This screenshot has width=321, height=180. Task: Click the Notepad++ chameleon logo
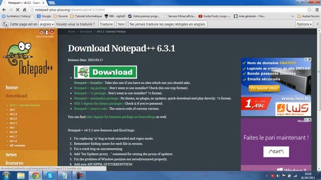point(28,59)
